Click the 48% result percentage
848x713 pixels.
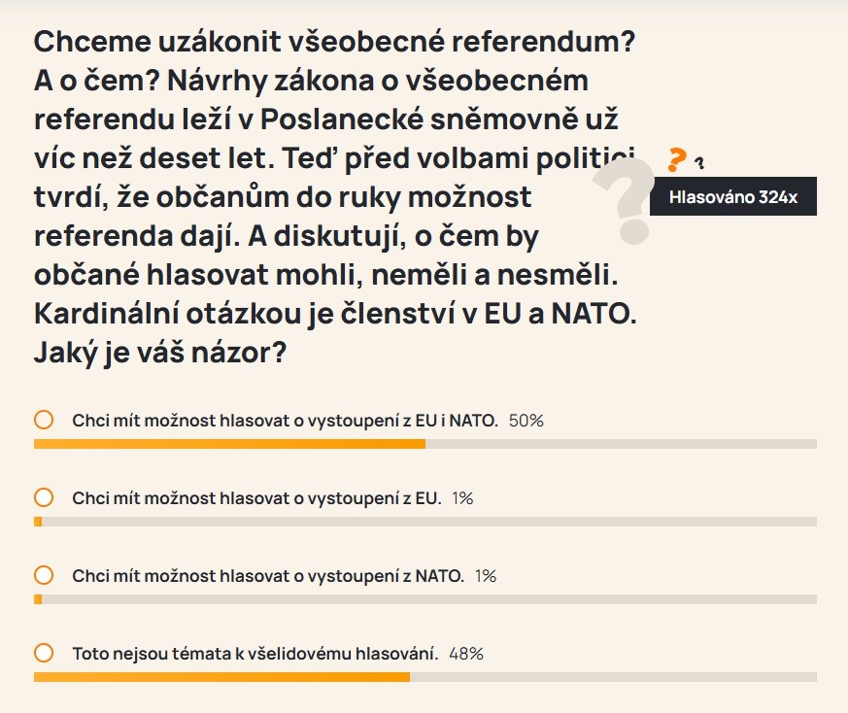click(466, 654)
